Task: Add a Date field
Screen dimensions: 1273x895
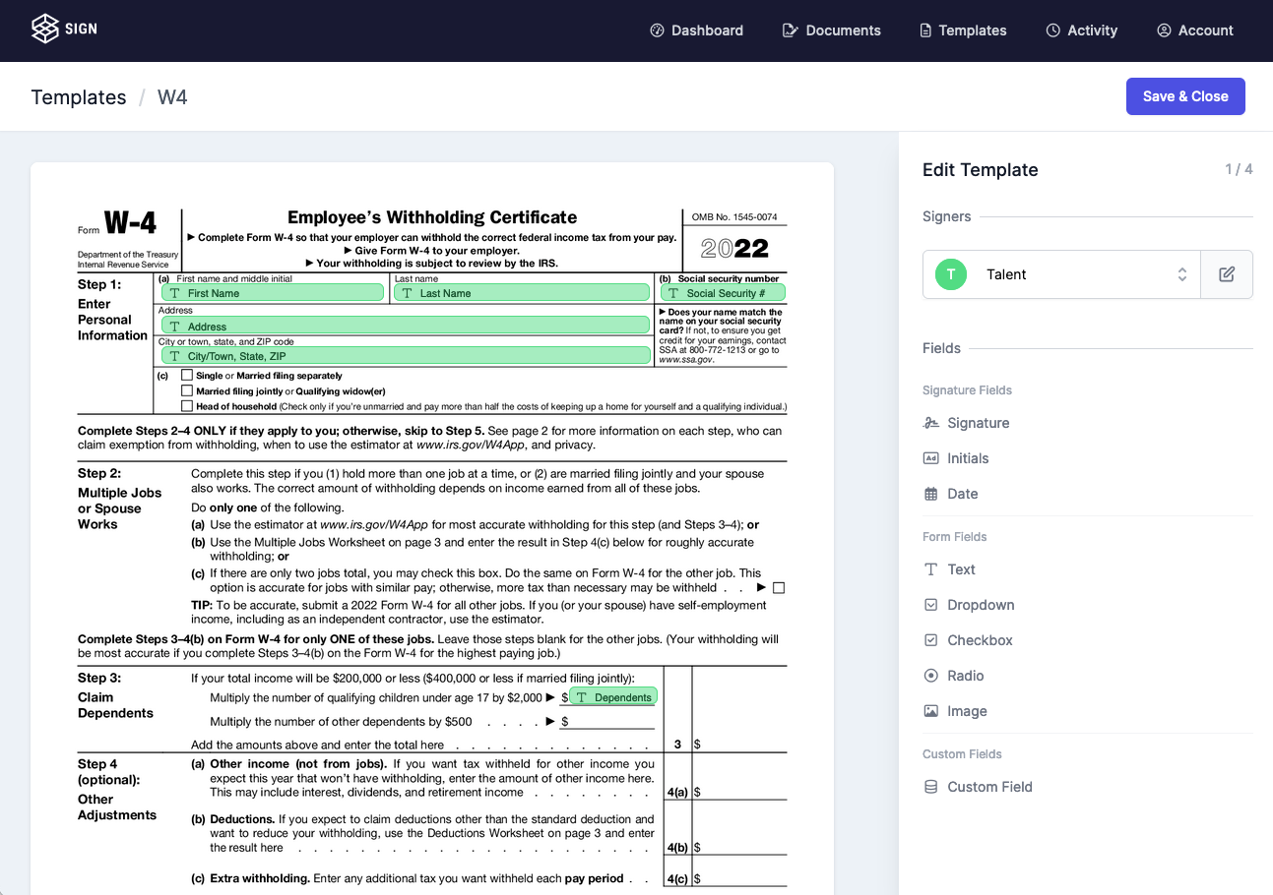Action: coord(951,494)
